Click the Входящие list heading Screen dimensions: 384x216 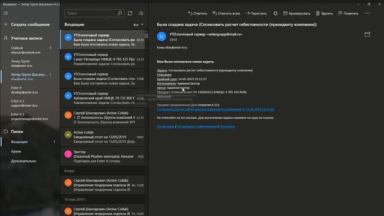(74, 25)
